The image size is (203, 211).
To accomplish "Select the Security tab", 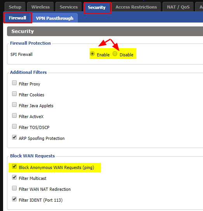I will pyautogui.click(x=97, y=7).
